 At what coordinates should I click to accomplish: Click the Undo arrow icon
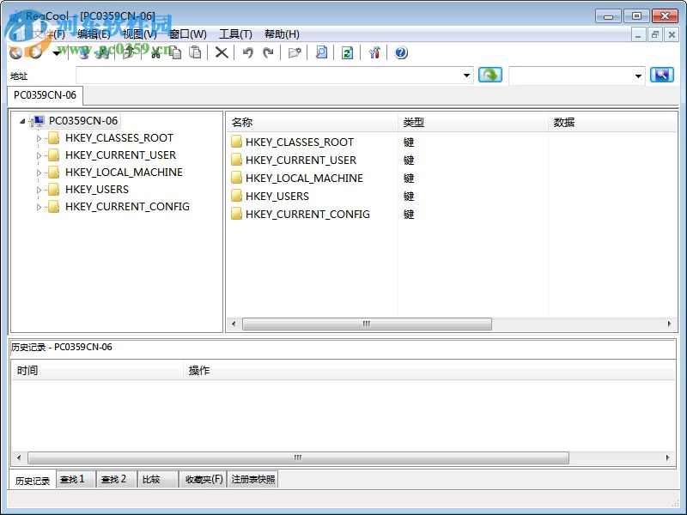[x=248, y=52]
